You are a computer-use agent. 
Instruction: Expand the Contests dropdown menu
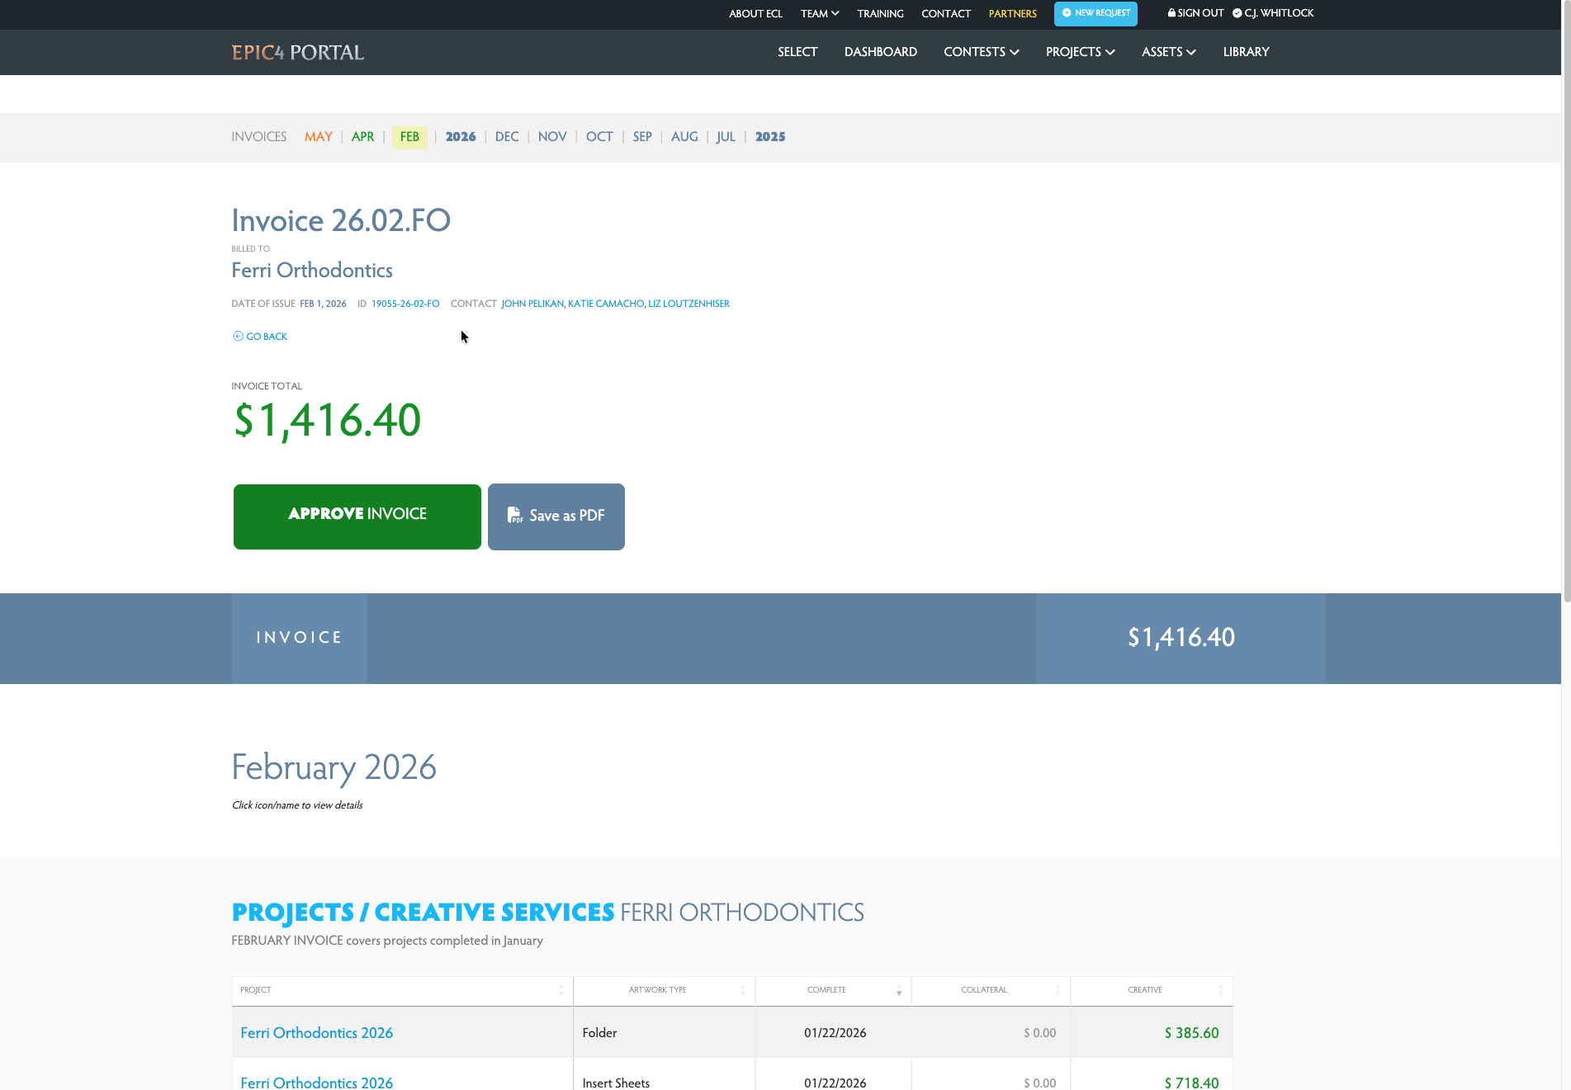(982, 52)
